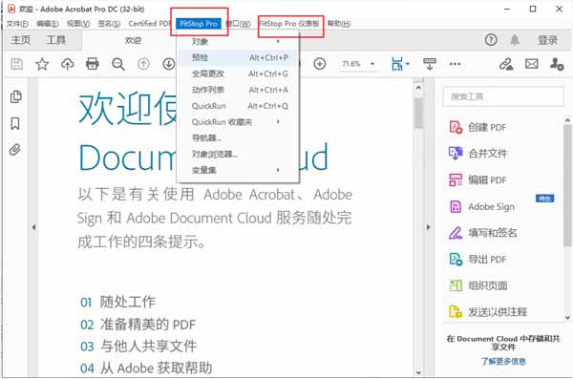The height and width of the screenshot is (379, 573).
Task: Open the attachments paperclip icon
Action: (x=15, y=150)
